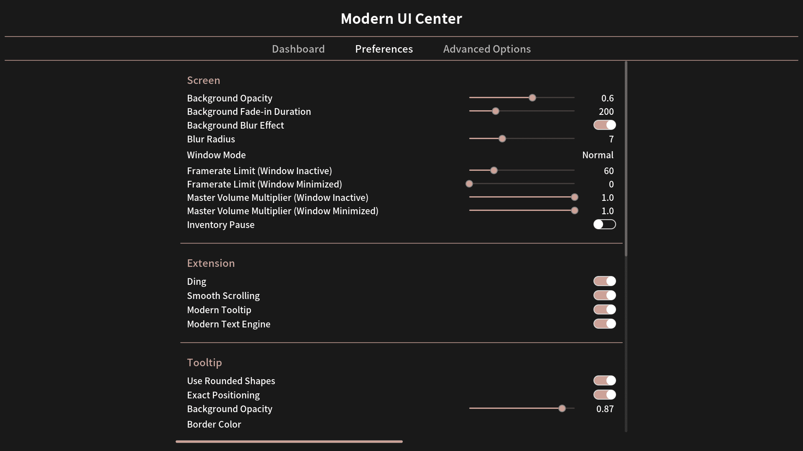The width and height of the screenshot is (803, 451).
Task: Expand the Extension settings section
Action: (211, 263)
